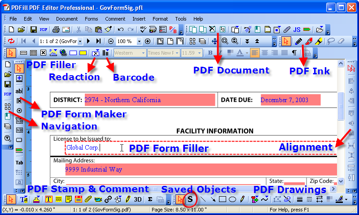Click the delete pages crossed-out icon

pos(212,29)
